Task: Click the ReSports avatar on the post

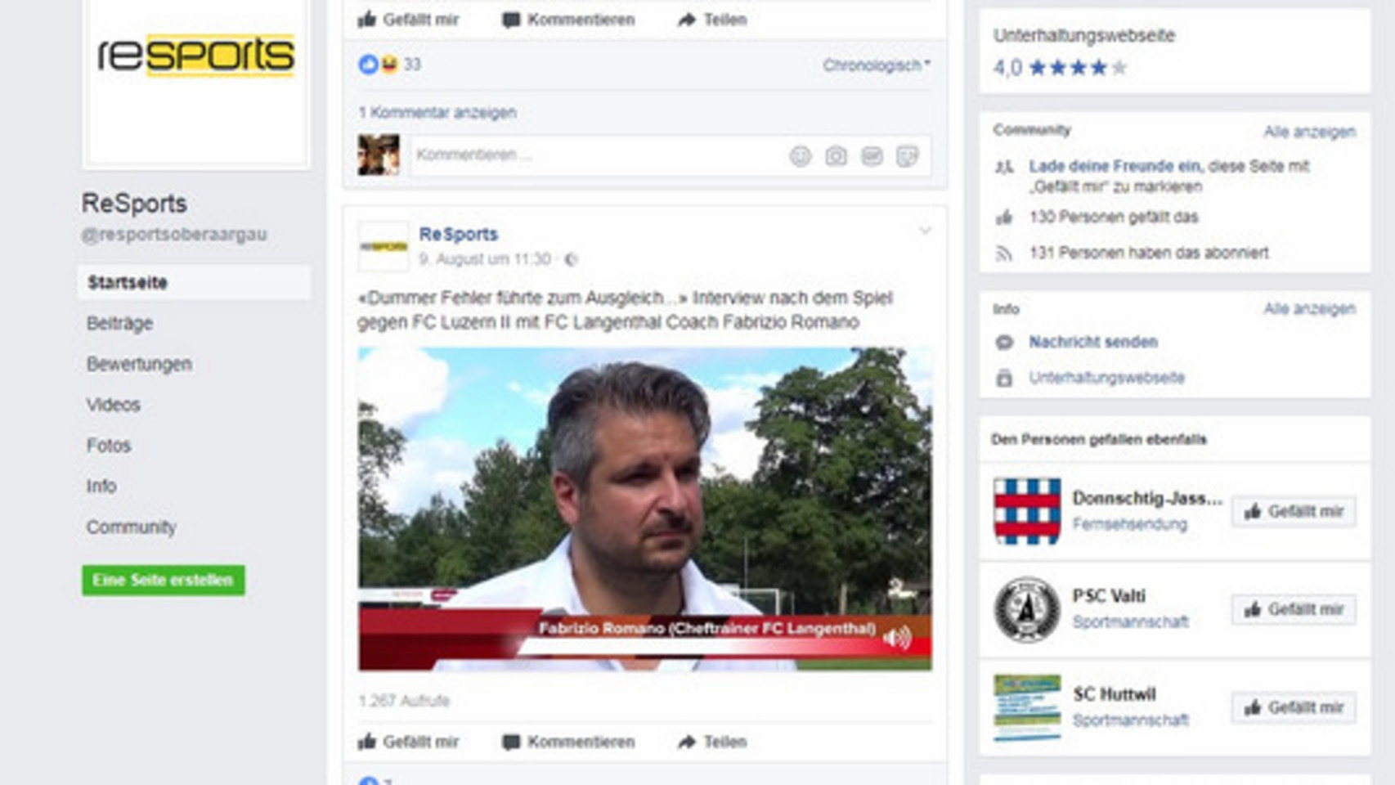Action: click(383, 246)
